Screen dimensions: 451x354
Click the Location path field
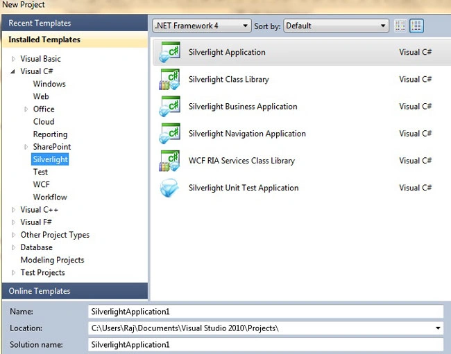click(266, 328)
